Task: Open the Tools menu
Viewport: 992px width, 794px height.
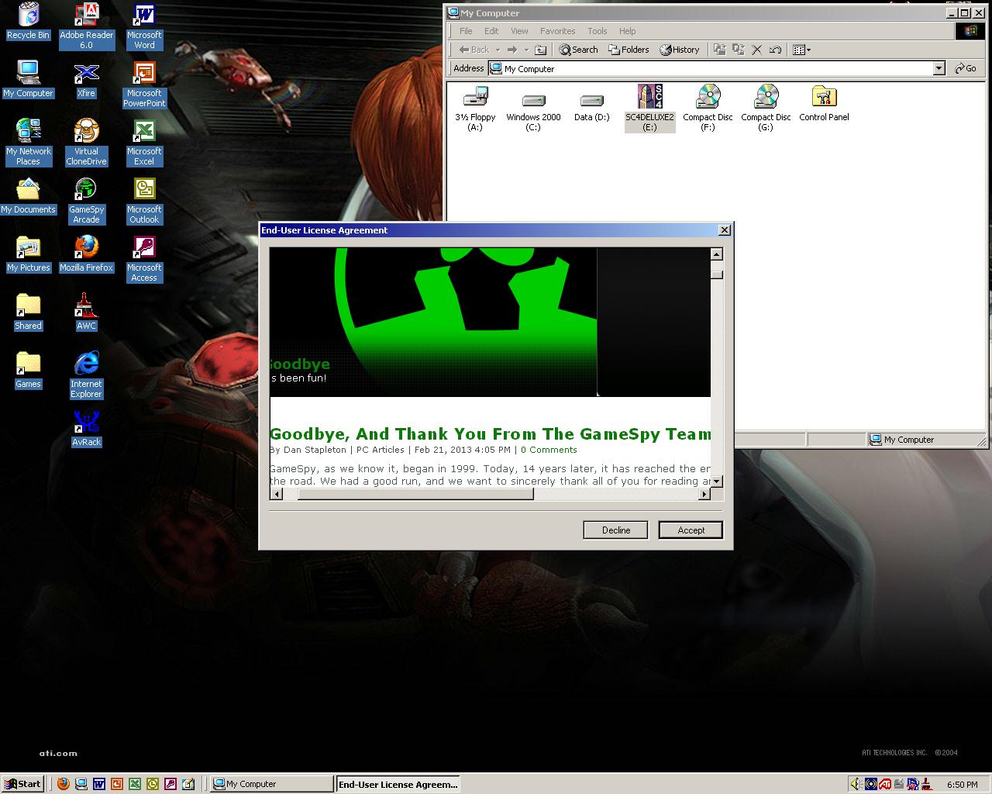Action: tap(597, 31)
